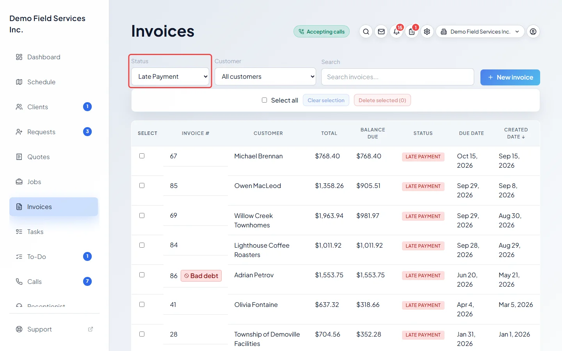Check the box for invoice 67
Image resolution: width=562 pixels, height=351 pixels.
coord(142,156)
